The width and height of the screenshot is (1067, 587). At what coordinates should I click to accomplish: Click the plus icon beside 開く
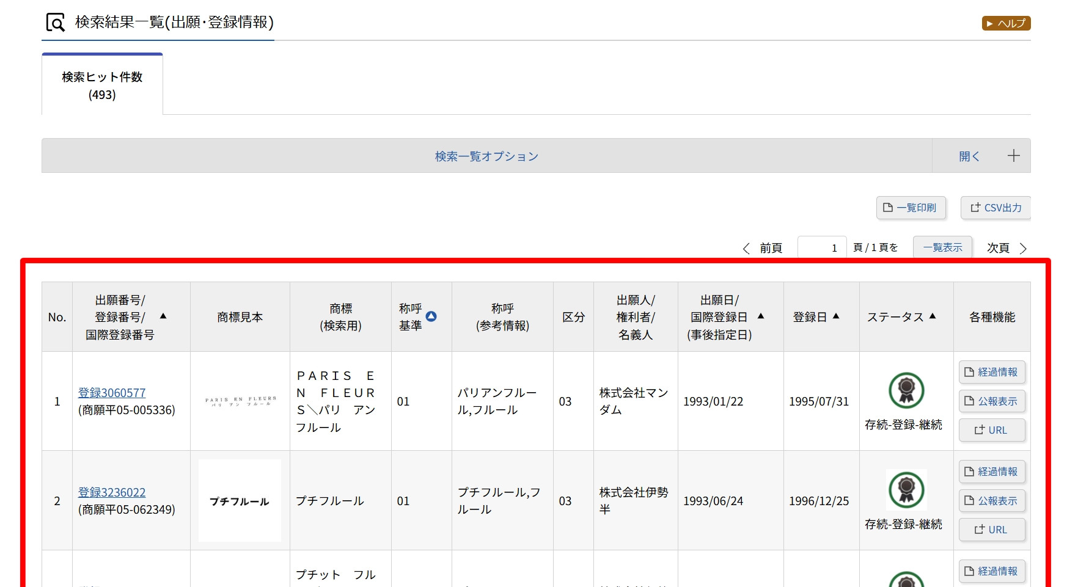click(1013, 156)
